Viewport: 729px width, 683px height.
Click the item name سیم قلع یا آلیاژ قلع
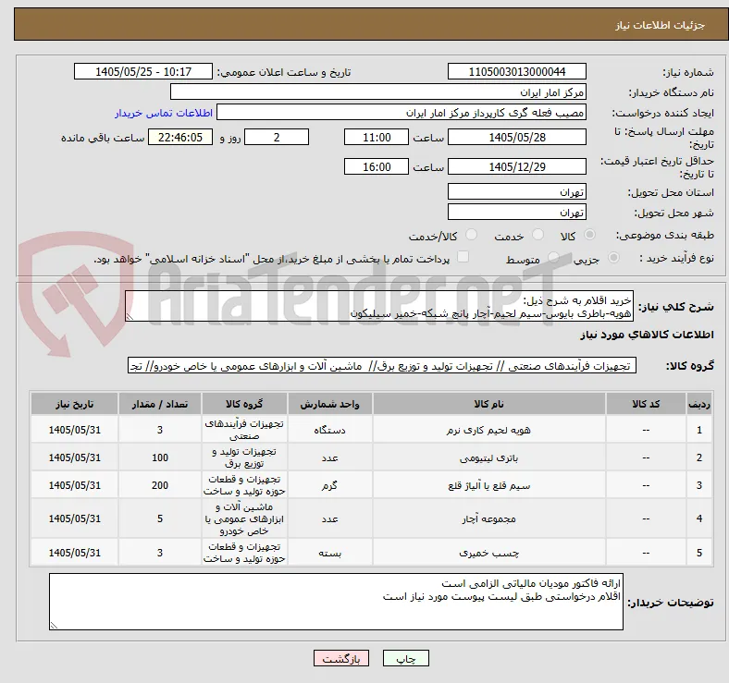click(488, 485)
